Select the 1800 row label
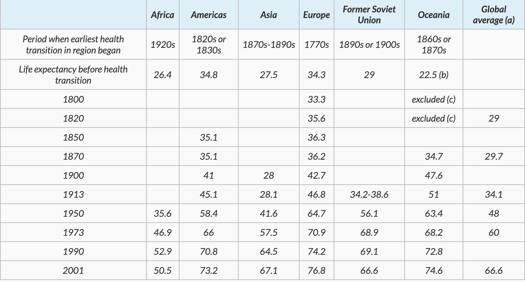The width and height of the screenshot is (525, 282). pos(73,99)
